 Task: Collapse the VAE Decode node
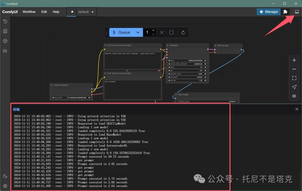215,46
